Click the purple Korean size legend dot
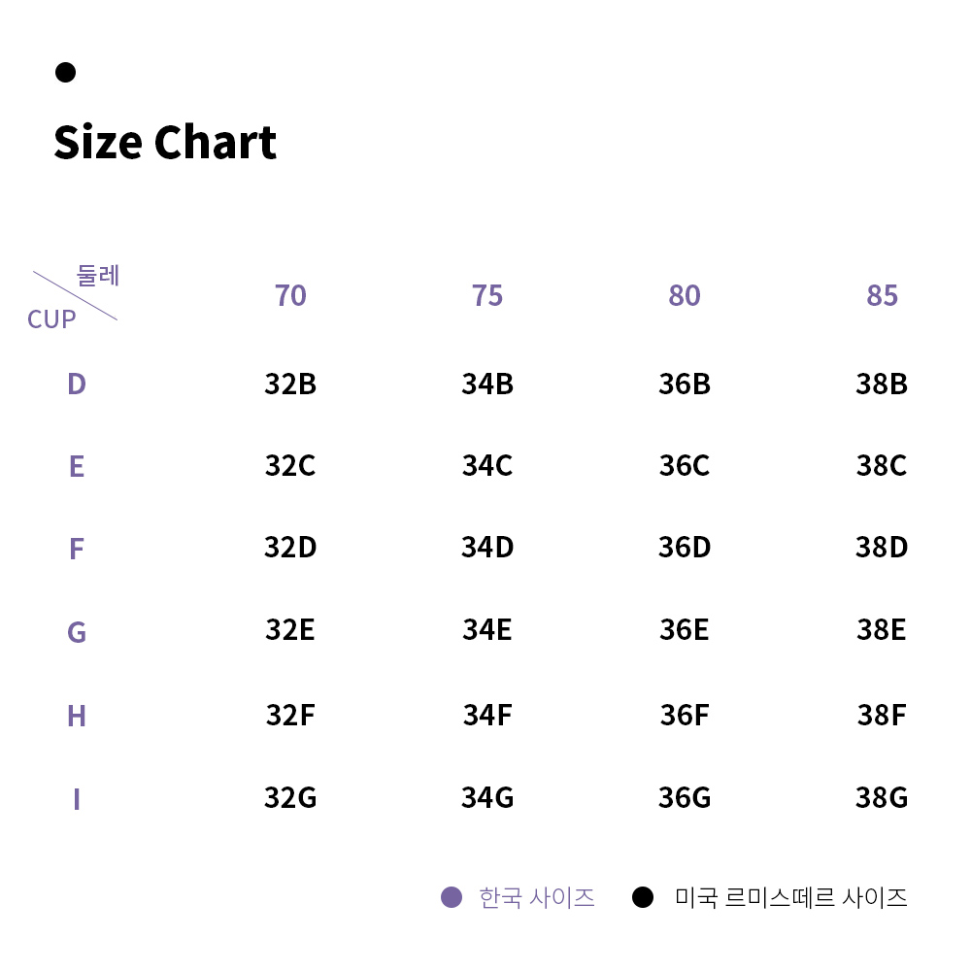 pyautogui.click(x=452, y=896)
